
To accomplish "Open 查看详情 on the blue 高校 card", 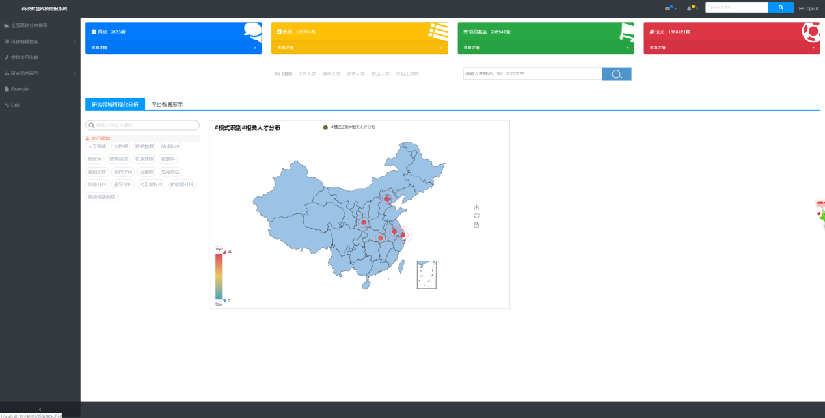I will [x=173, y=47].
